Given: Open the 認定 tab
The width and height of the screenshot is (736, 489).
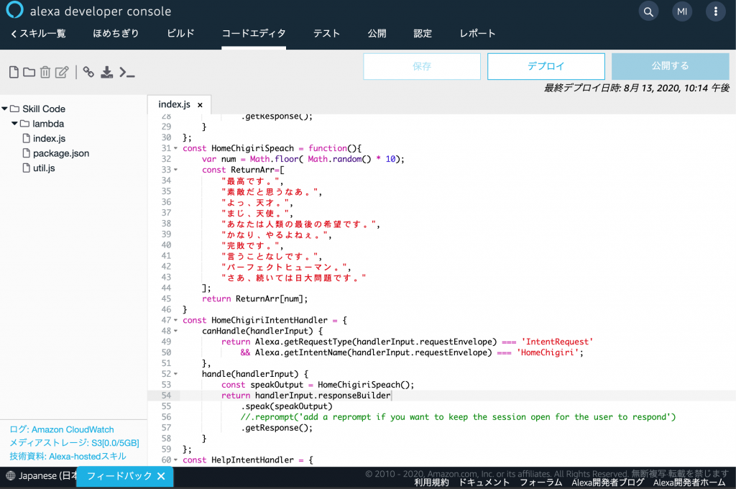Looking at the screenshot, I should point(423,33).
